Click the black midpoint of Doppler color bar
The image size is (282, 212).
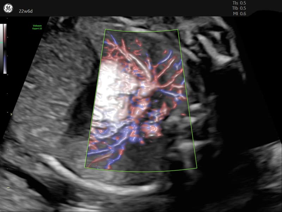click(5, 49)
